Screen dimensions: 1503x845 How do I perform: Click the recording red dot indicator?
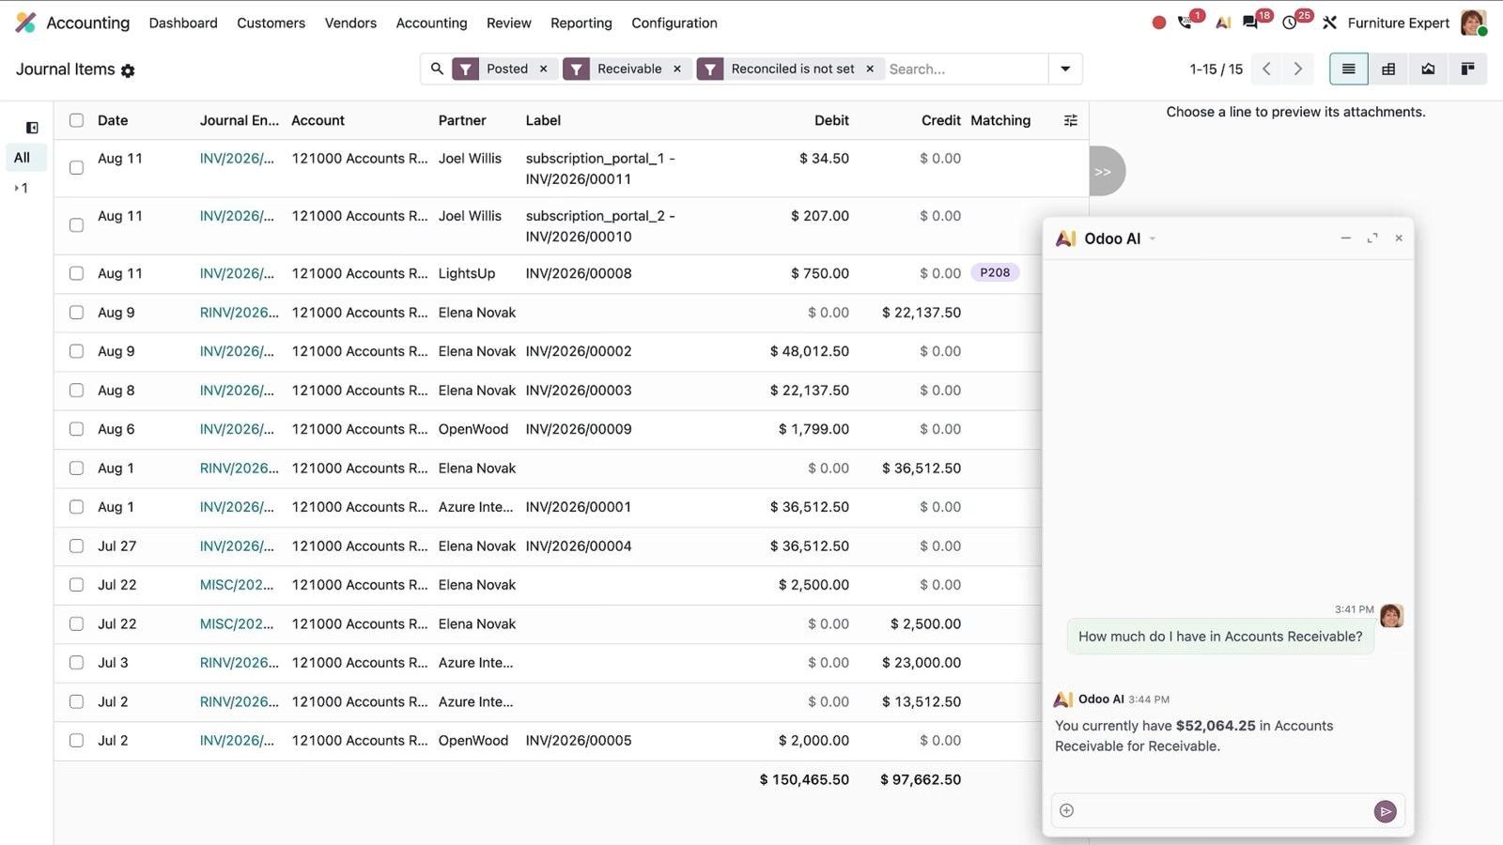tap(1159, 23)
